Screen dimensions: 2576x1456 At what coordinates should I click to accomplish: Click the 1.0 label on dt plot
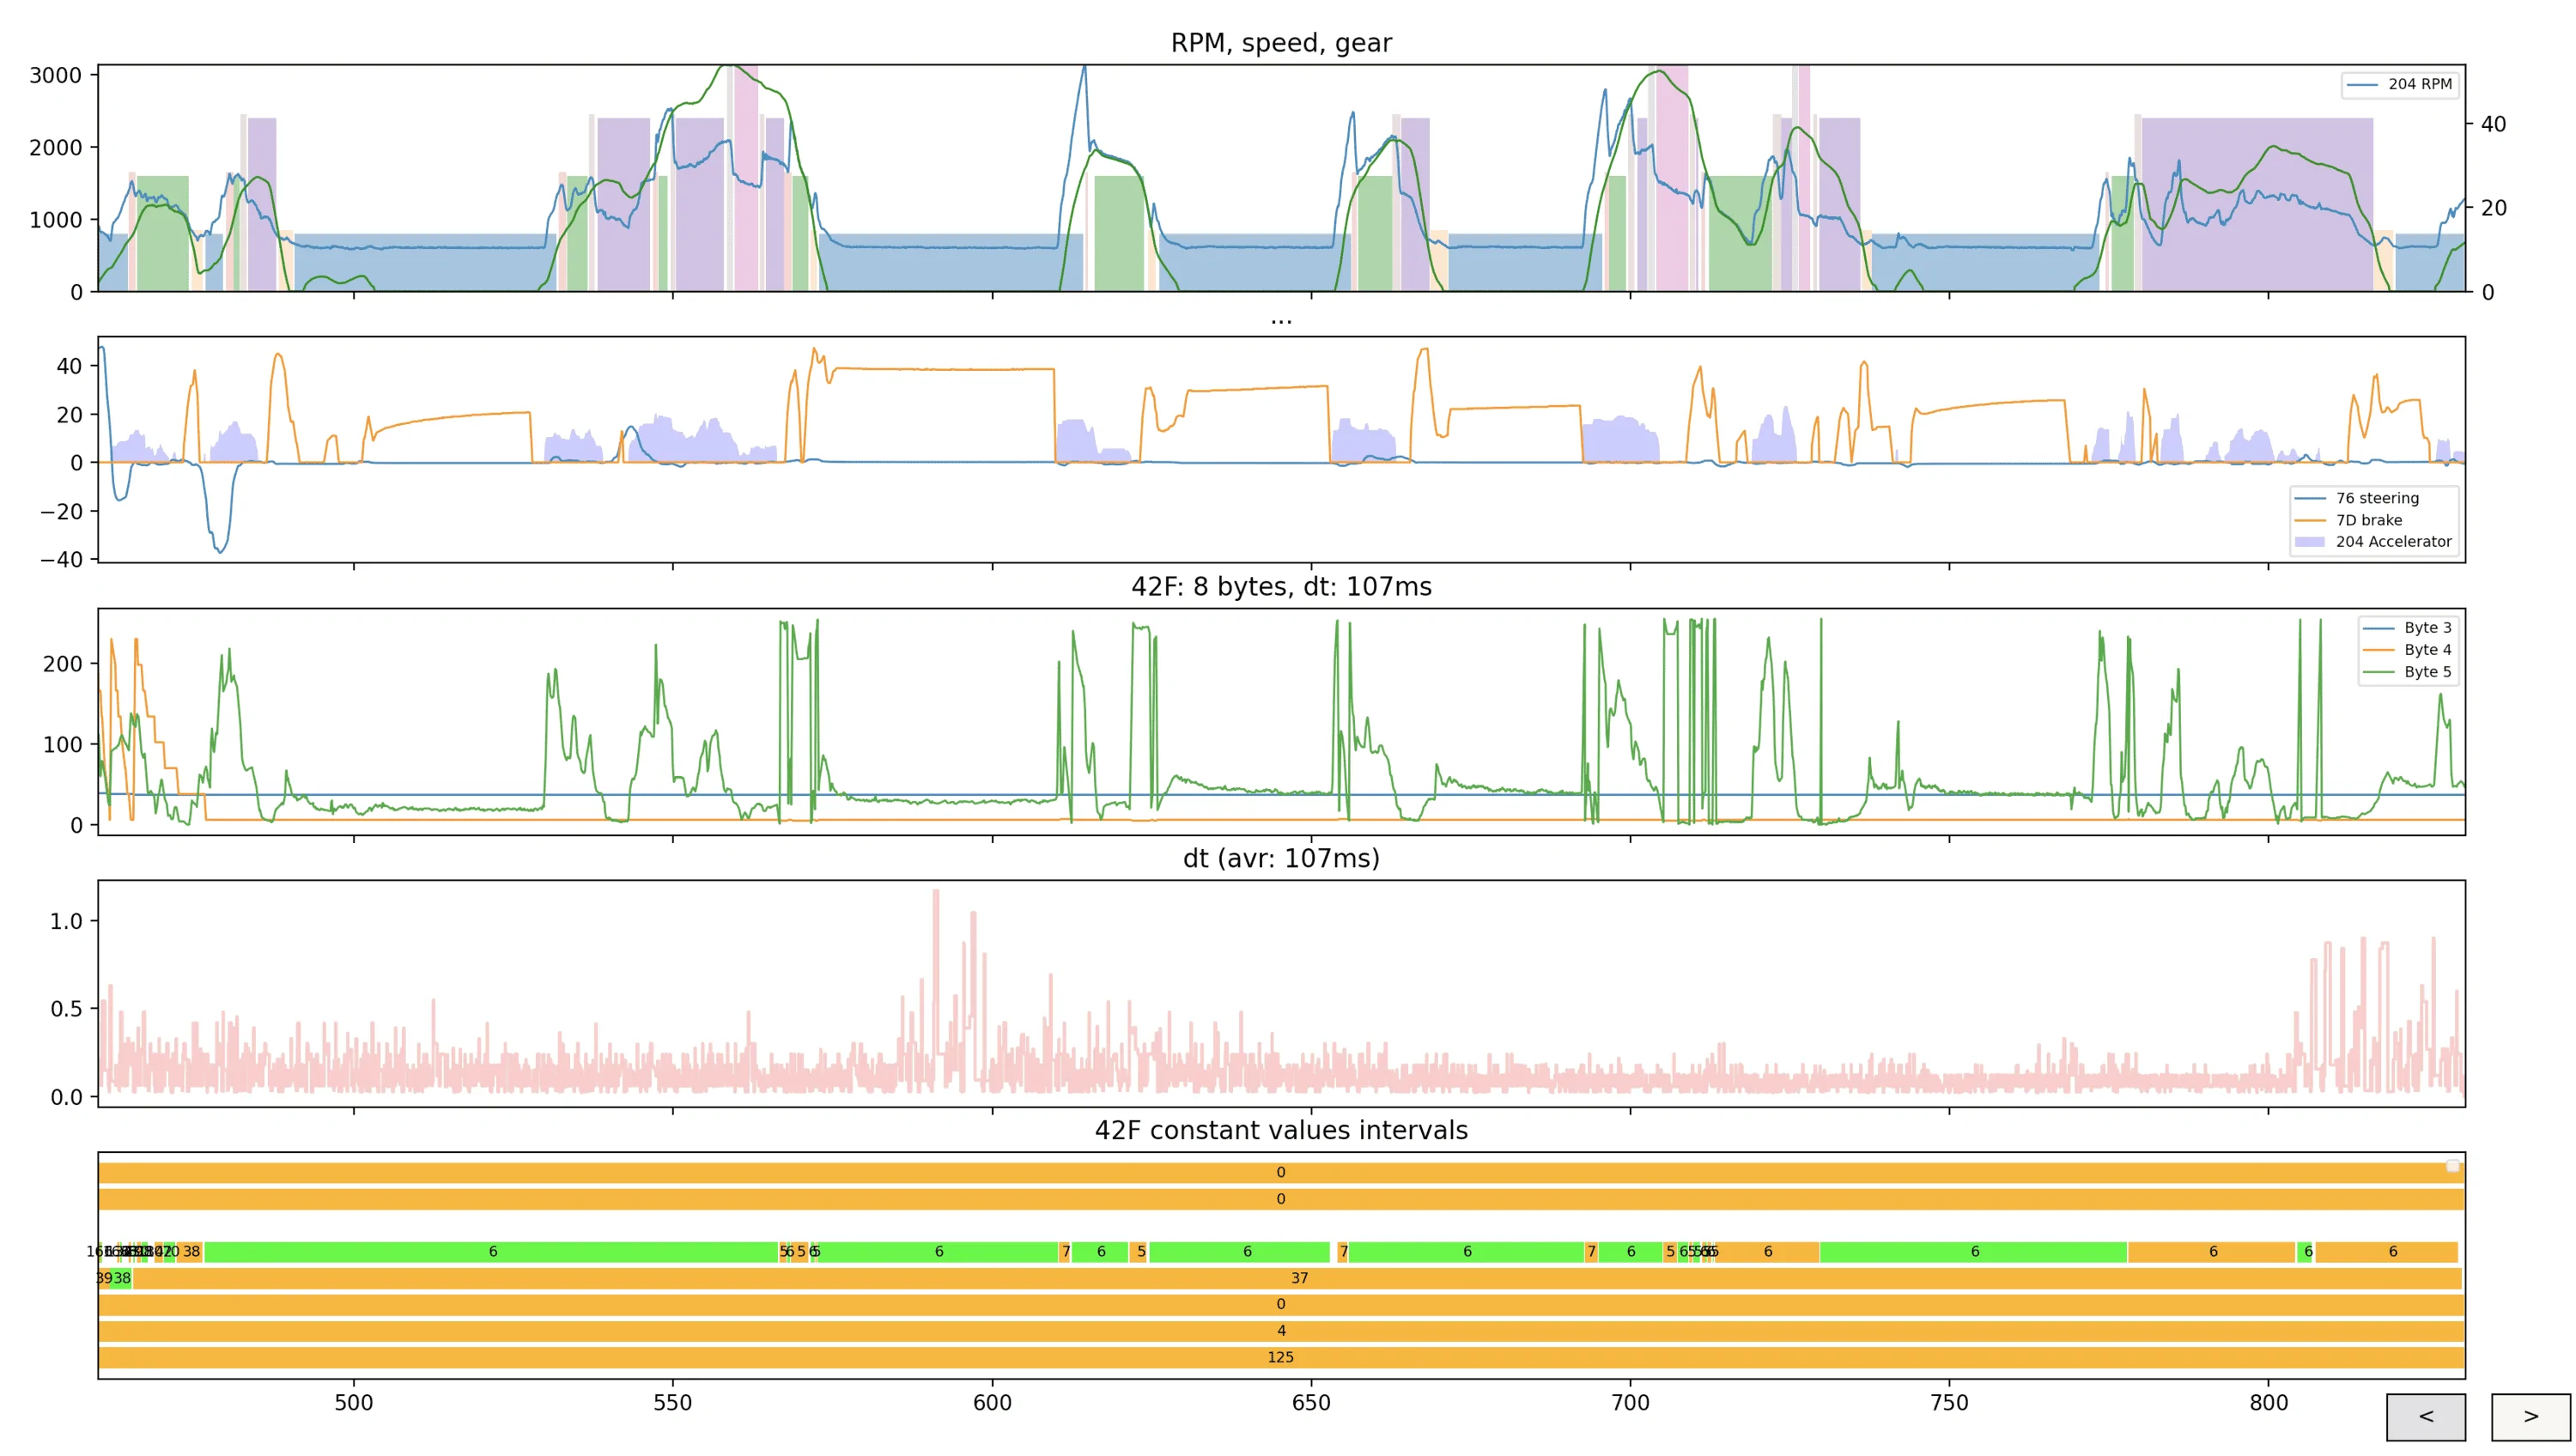(x=66, y=921)
